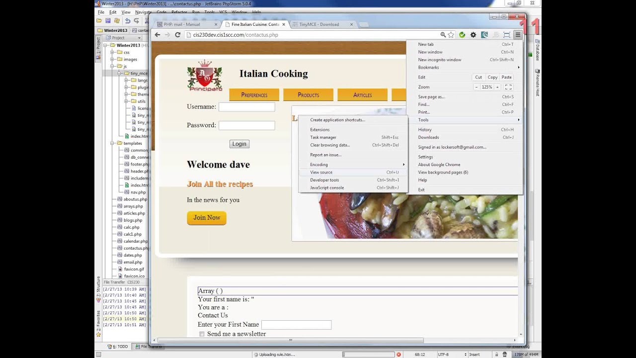636x358 pixels.
Task: Click the Preferences nav button
Action: coord(254,95)
